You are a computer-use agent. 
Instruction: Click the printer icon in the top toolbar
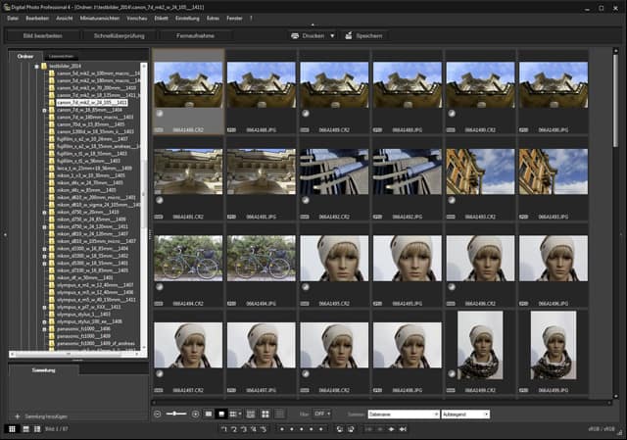(297, 35)
